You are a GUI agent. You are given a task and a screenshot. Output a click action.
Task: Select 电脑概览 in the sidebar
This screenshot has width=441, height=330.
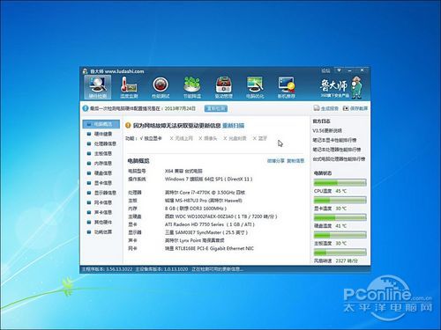[101, 124]
